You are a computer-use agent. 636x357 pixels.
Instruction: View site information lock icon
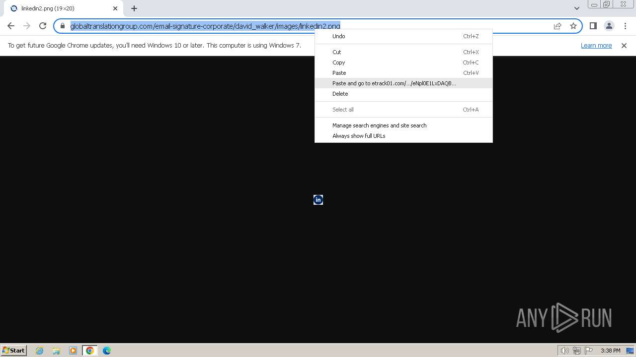(63, 26)
